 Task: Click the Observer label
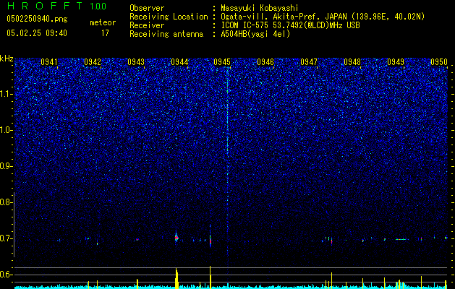click(147, 8)
